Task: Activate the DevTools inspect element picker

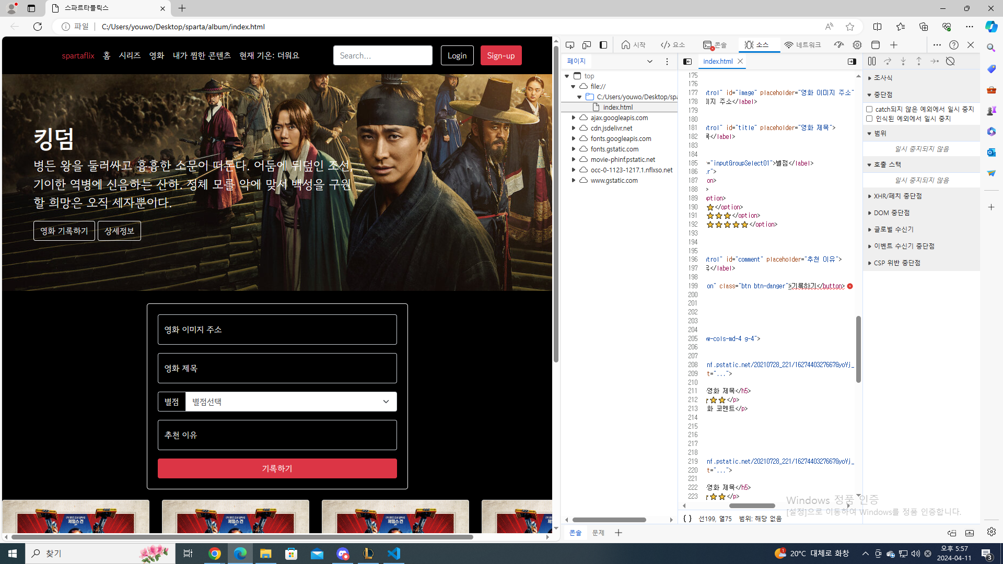Action: click(x=570, y=45)
